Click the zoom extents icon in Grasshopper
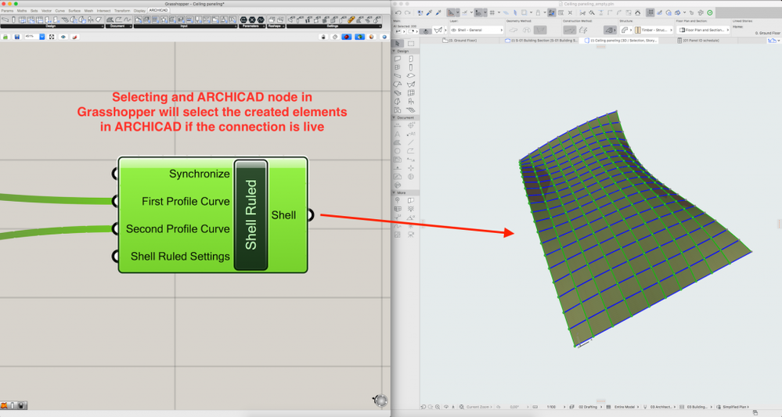 [x=52, y=37]
